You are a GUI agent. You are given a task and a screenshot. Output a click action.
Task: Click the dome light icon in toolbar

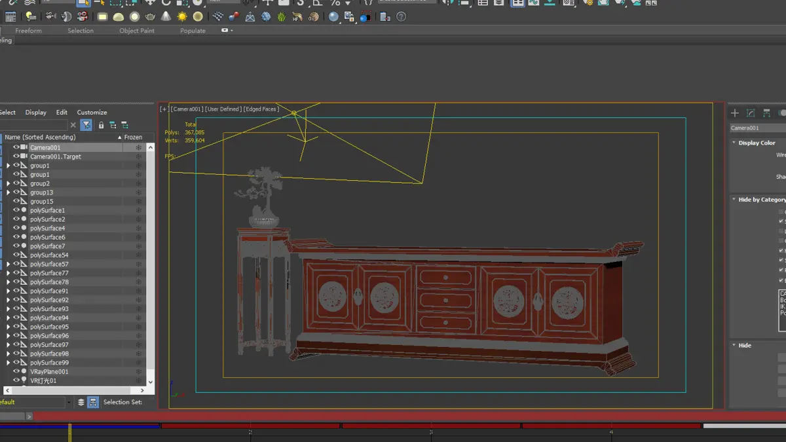pos(119,16)
